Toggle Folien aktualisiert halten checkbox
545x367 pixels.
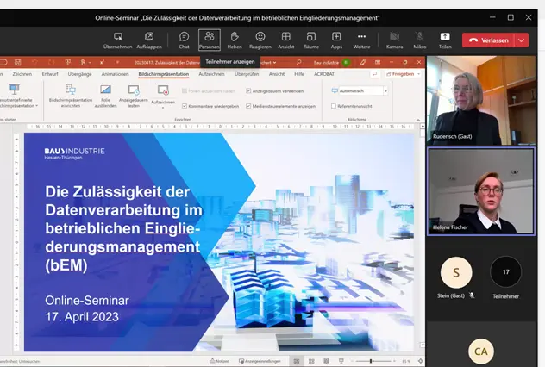[x=185, y=91]
